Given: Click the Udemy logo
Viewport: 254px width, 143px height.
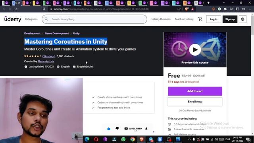Looking at the screenshot, I should point(13,19).
